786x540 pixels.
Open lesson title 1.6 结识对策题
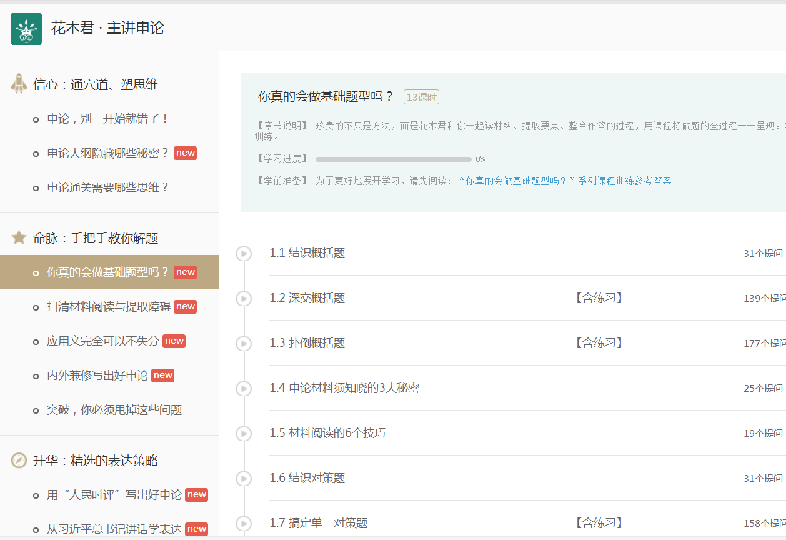(x=307, y=478)
